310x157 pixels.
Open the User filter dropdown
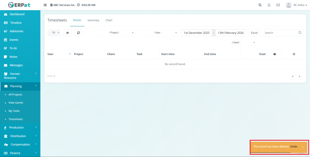158,33
